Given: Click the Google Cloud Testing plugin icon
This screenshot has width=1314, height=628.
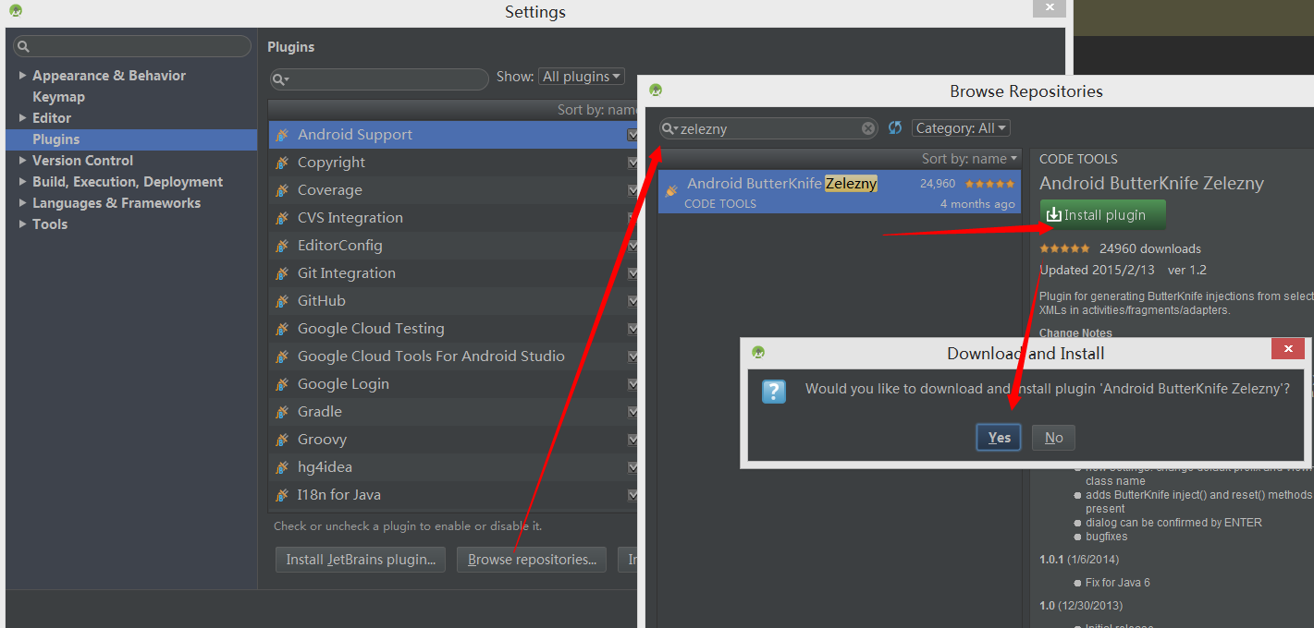Looking at the screenshot, I should [282, 329].
